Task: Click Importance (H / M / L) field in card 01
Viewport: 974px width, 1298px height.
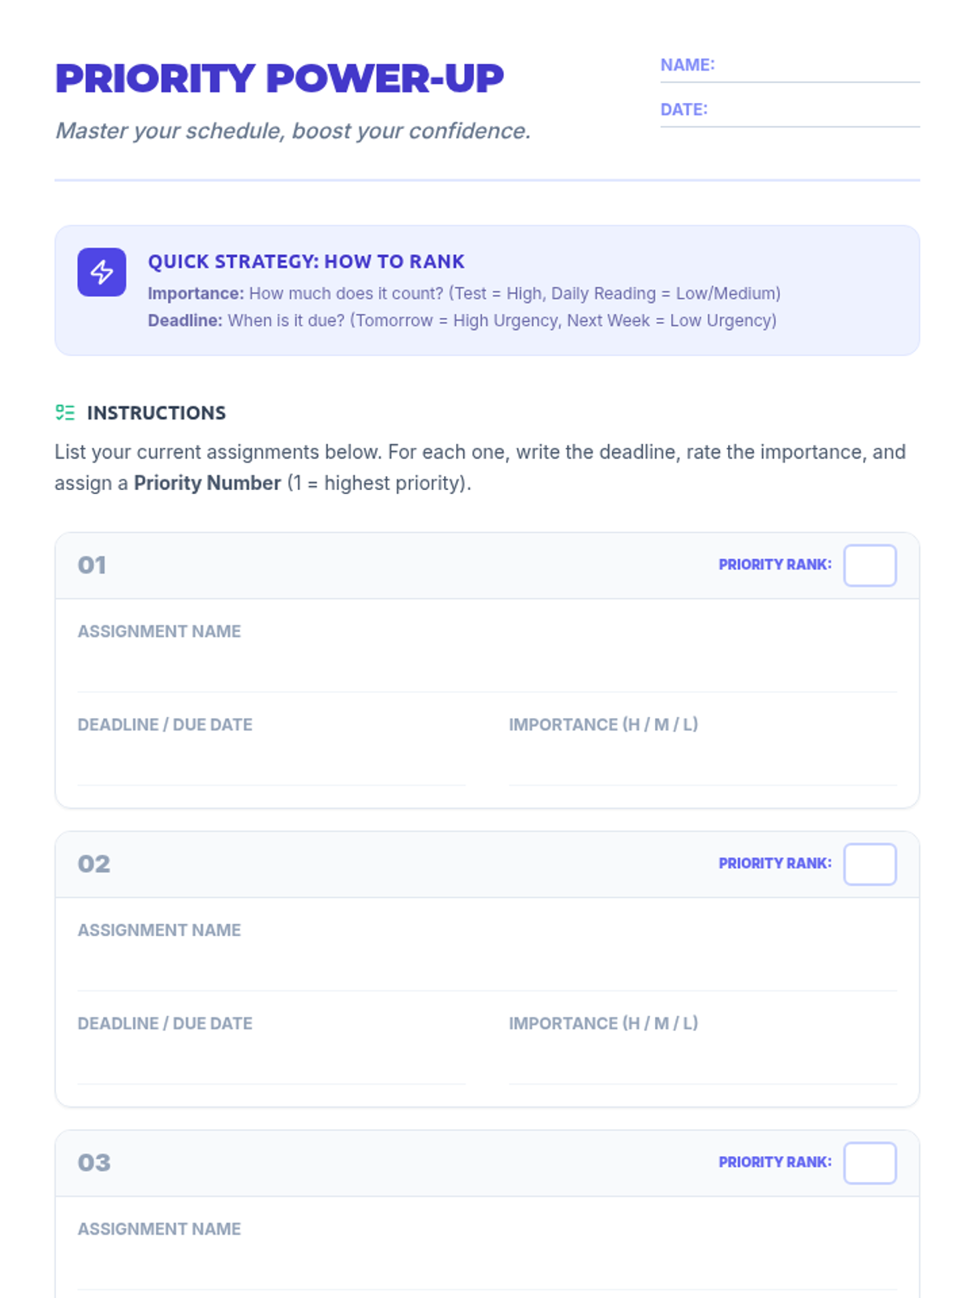Action: click(x=702, y=764)
